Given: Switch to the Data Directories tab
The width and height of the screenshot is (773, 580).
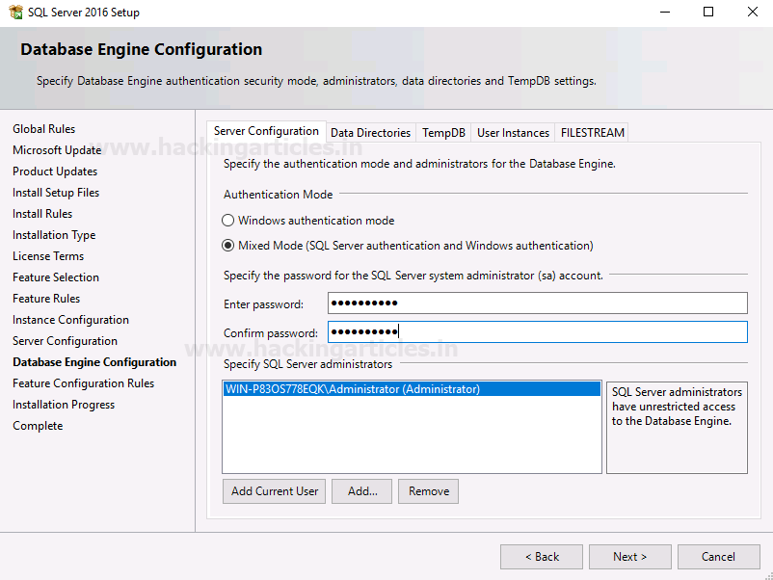Looking at the screenshot, I should point(370,133).
